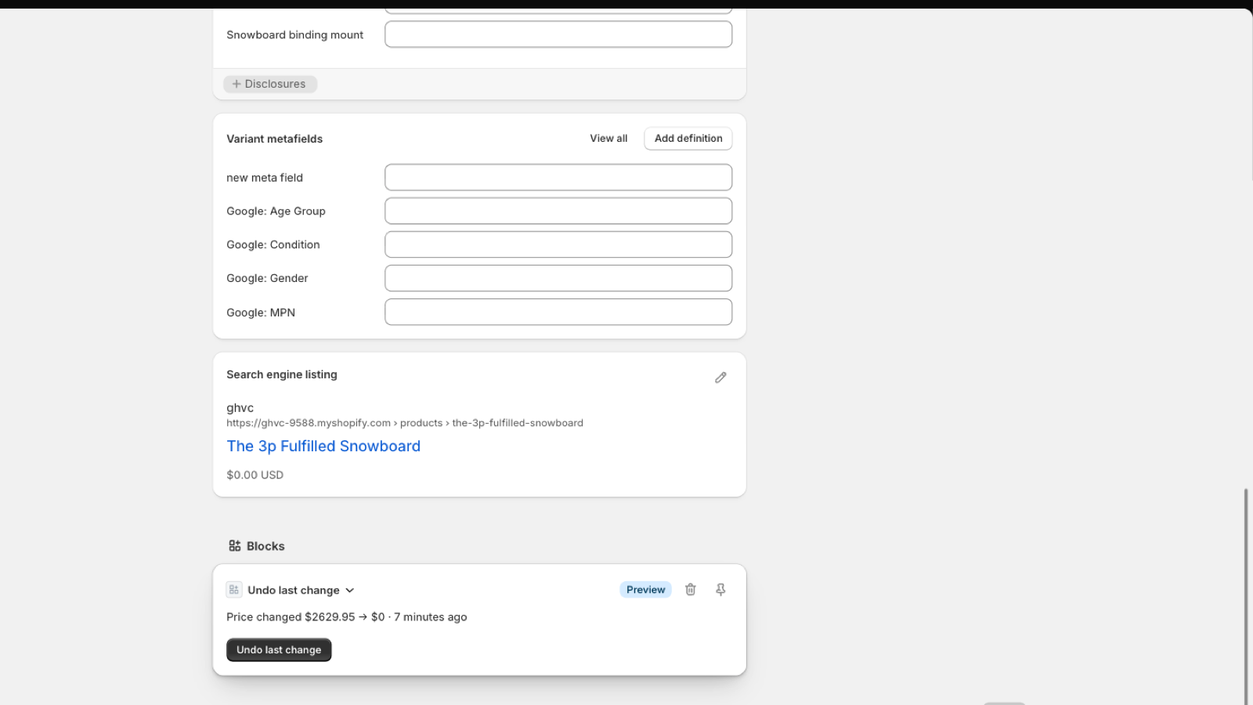
Task: Pin the Undo last change block
Action: coord(720,590)
